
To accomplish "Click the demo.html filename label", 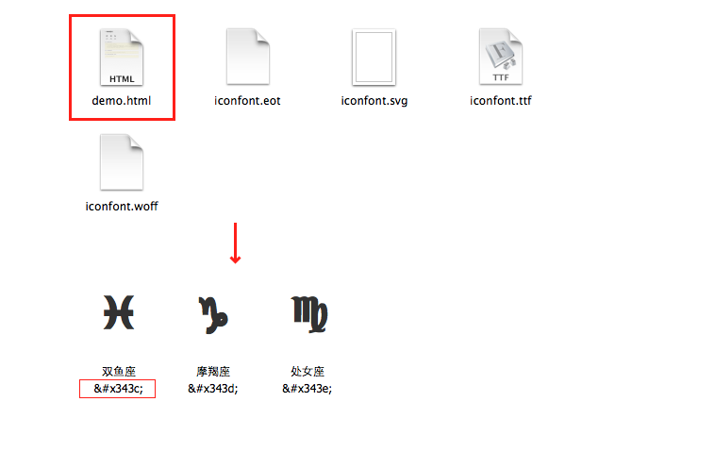I will (x=122, y=101).
